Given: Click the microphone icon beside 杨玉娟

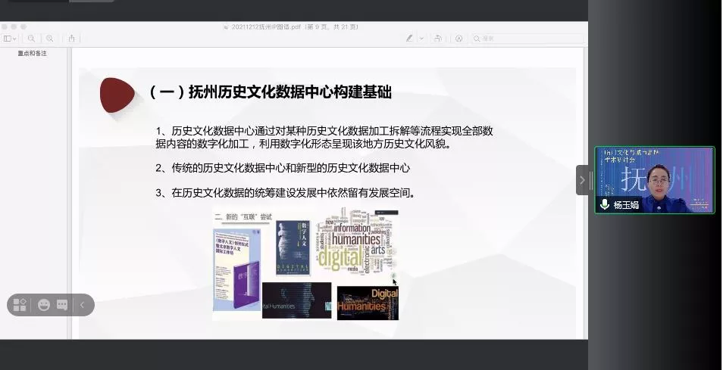Looking at the screenshot, I should click(x=604, y=204).
